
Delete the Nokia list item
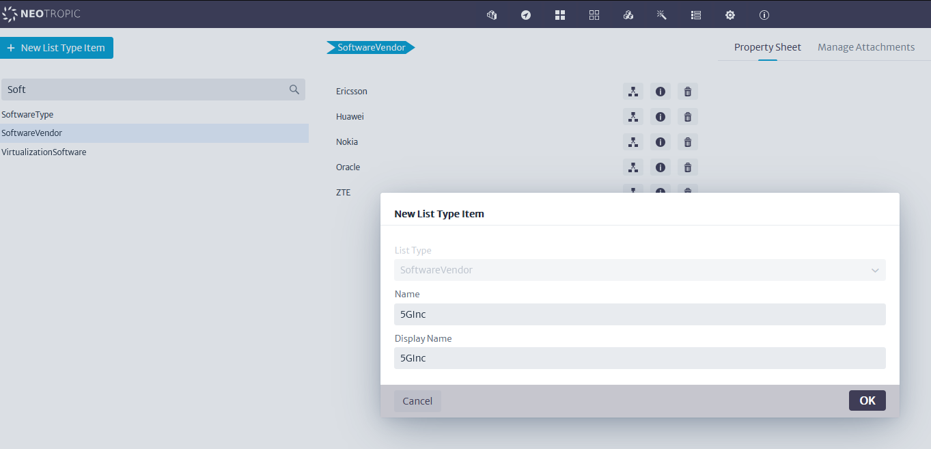pos(687,141)
